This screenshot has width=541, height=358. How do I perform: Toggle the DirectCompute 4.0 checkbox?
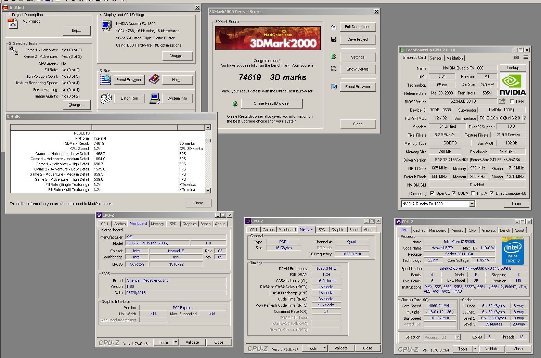point(492,193)
